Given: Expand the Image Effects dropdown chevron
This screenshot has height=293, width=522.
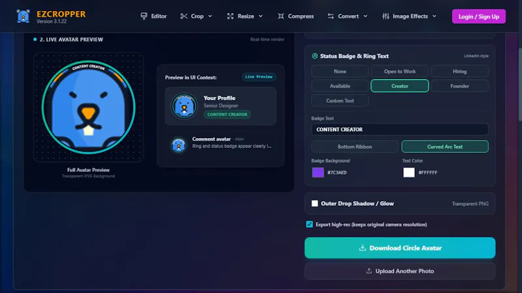Looking at the screenshot, I should tap(434, 16).
